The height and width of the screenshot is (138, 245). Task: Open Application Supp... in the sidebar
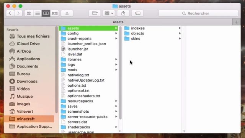click(x=31, y=127)
